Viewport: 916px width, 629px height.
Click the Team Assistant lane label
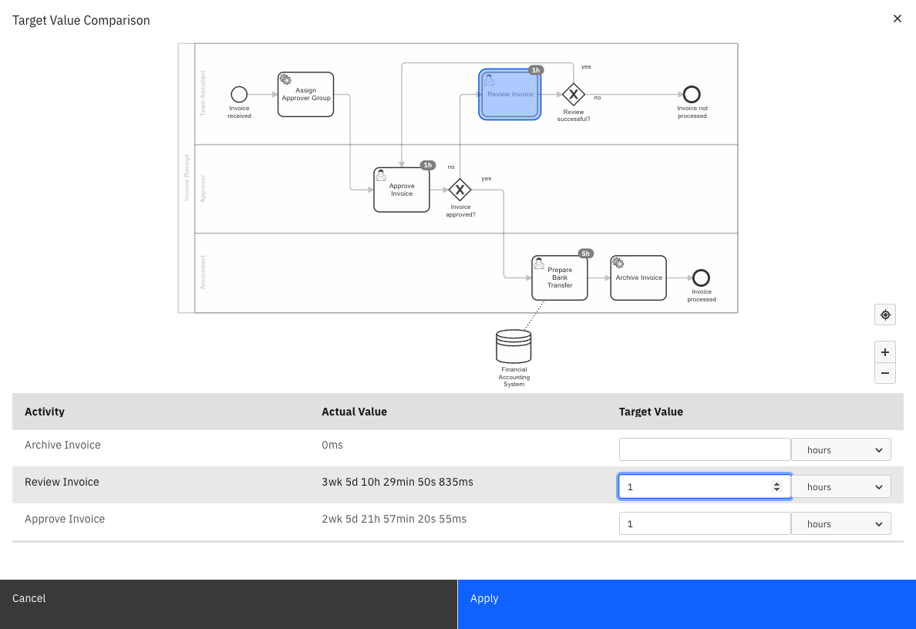coord(203,93)
